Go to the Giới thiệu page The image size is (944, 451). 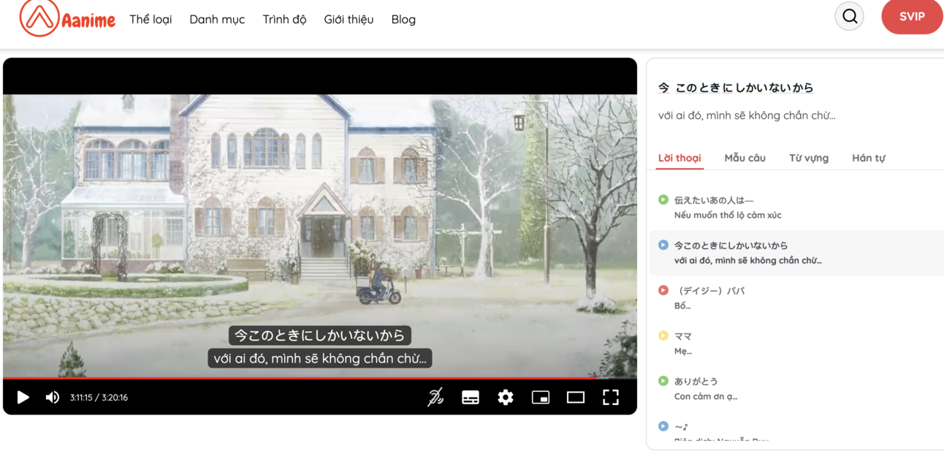pos(349,20)
